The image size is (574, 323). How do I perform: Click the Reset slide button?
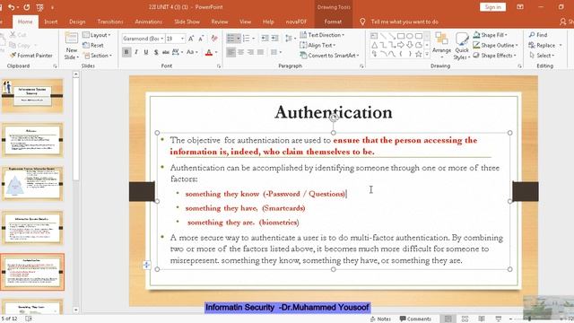[93, 45]
